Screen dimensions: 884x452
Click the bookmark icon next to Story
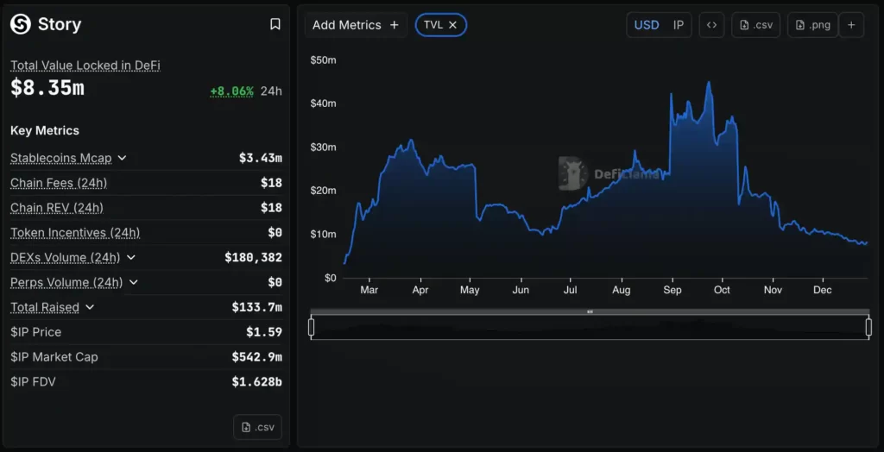point(275,24)
